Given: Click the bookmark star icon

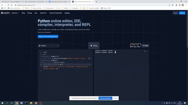Looking at the screenshot, I should [172, 5].
